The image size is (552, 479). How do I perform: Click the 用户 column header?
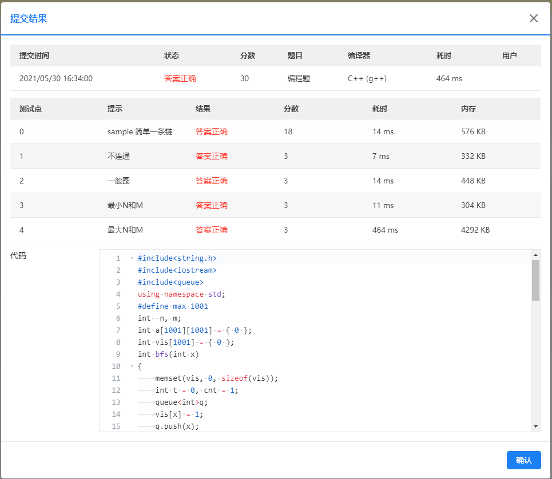(x=510, y=55)
